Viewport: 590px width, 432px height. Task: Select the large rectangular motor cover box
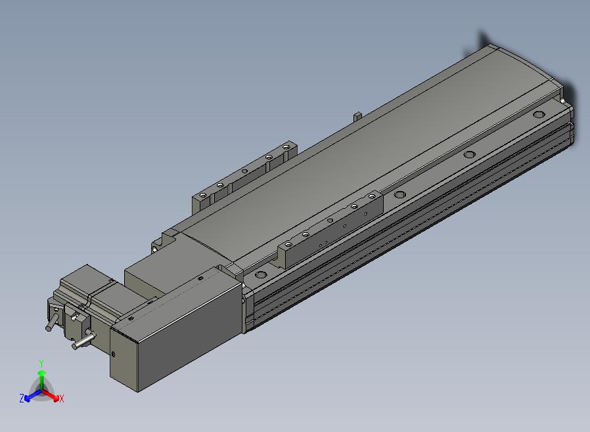click(x=175, y=330)
